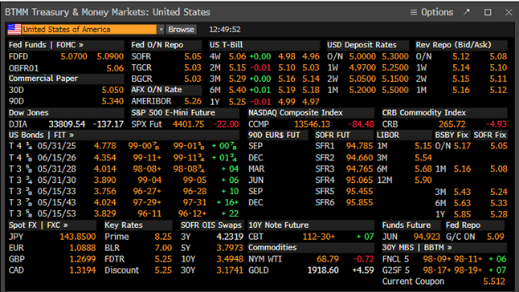Click the FDTR key rate row
The height and width of the screenshot is (292, 519).
pyautogui.click(x=138, y=260)
